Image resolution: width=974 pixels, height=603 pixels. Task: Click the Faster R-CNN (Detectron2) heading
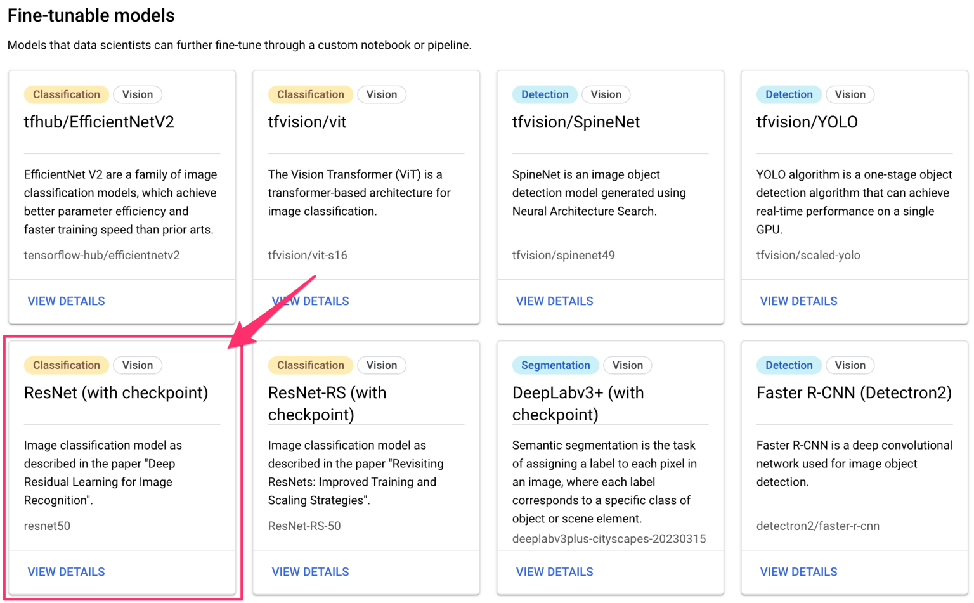point(854,393)
